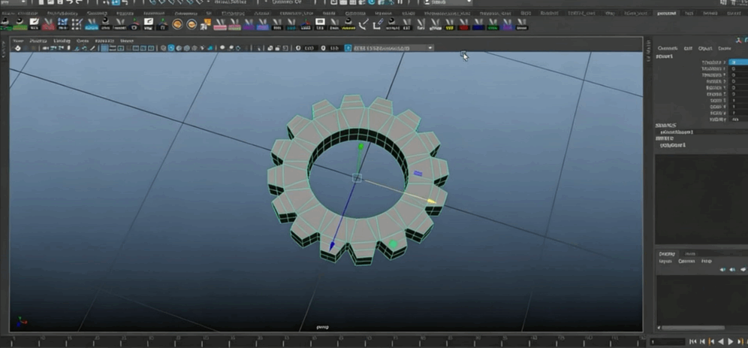The height and width of the screenshot is (348, 748).
Task: Click the center square of the move manipulator
Action: 357,178
